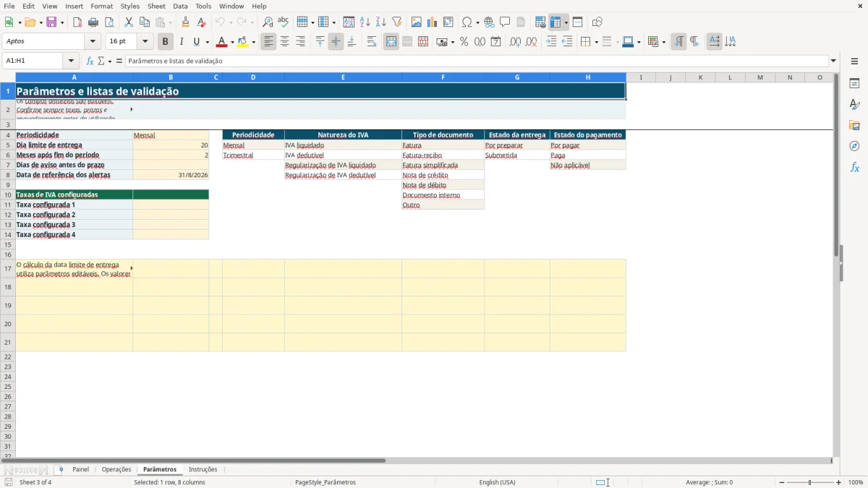Cut selection with the scissors icon

point(129,22)
